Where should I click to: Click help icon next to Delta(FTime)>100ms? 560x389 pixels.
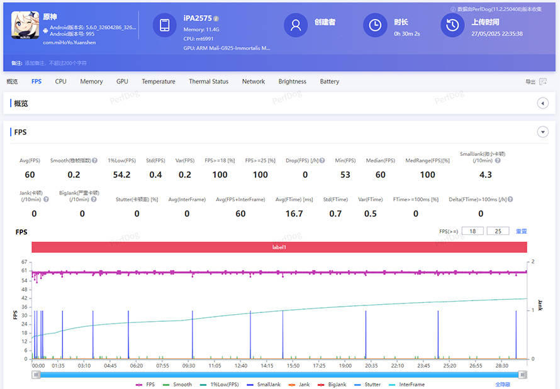[x=510, y=199]
